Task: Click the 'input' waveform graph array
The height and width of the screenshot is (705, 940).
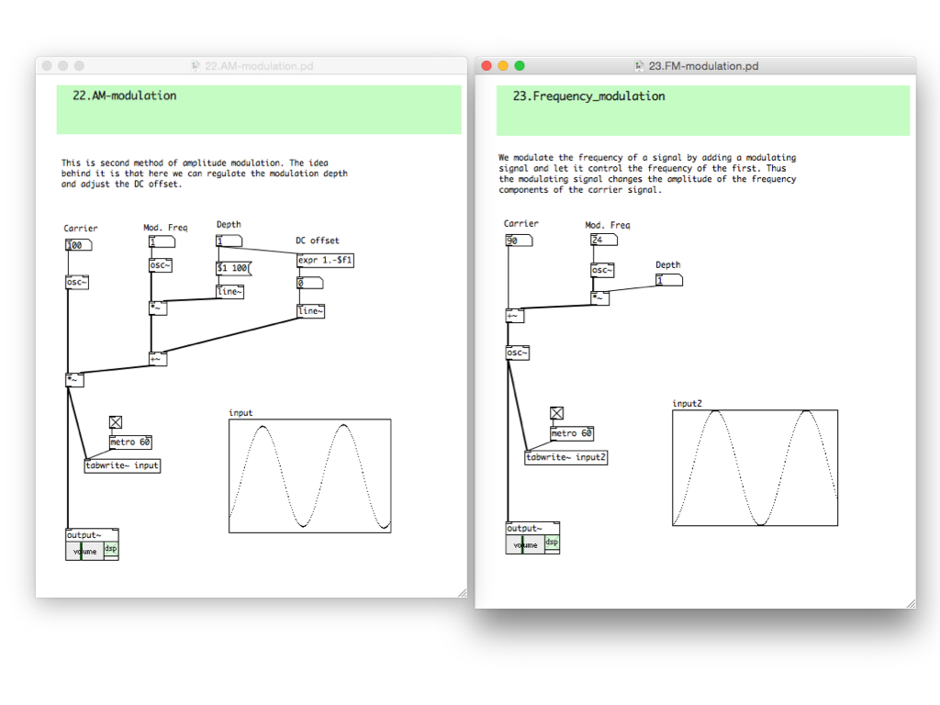Action: coord(309,476)
